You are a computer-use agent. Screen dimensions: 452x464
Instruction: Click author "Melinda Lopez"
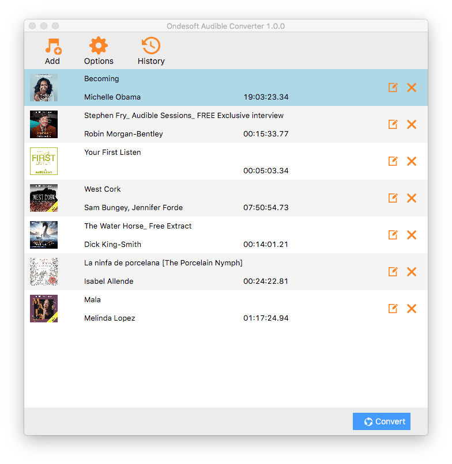(x=110, y=318)
